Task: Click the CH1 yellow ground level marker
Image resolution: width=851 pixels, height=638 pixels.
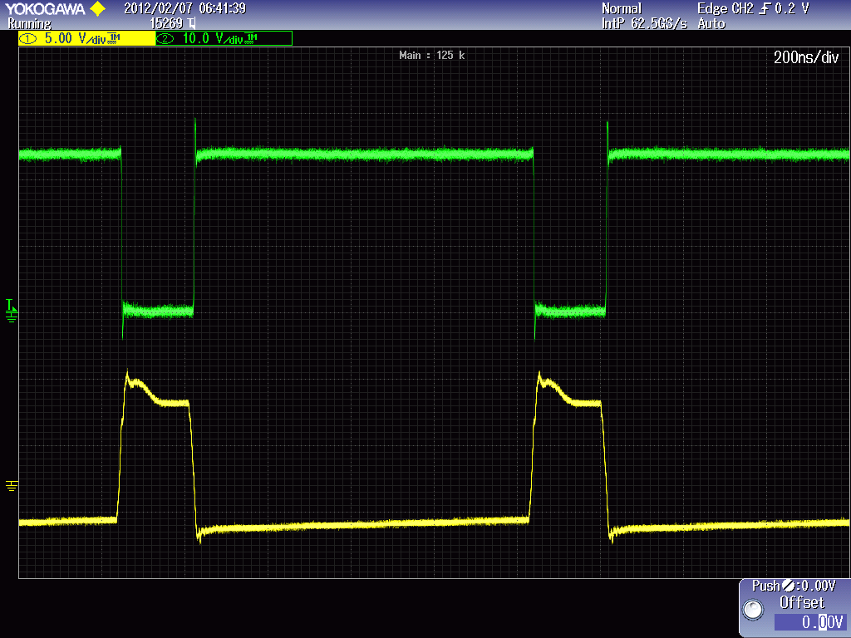Action: tap(12, 485)
